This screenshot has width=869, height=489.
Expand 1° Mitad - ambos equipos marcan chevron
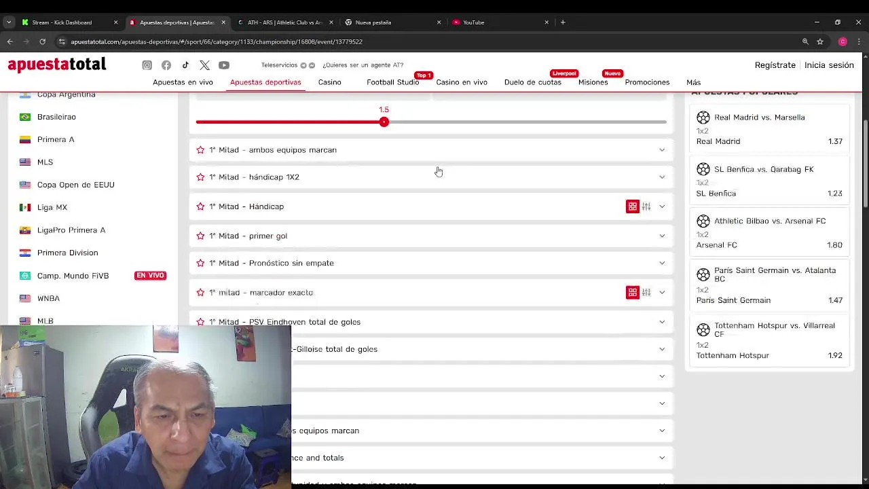pos(662,150)
